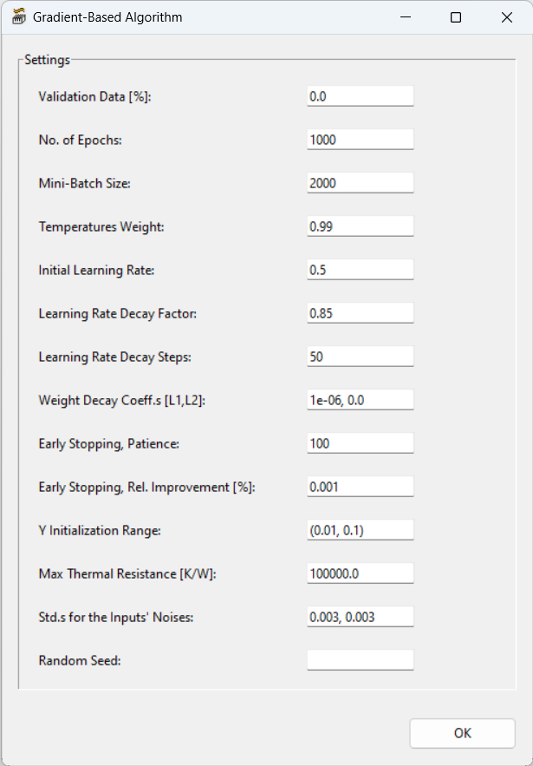
Task: Select the Early Stopping Relative Improvement field
Action: [x=360, y=486]
